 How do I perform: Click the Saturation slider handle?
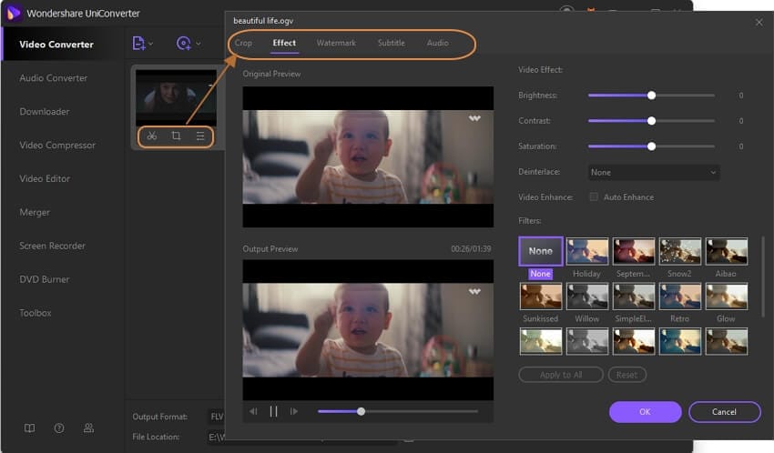(652, 146)
